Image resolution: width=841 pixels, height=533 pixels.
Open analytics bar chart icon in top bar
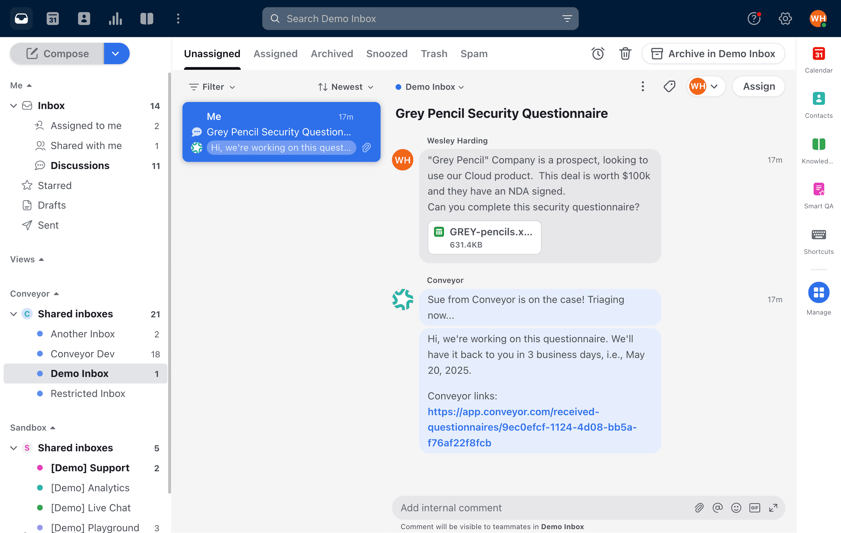(115, 19)
